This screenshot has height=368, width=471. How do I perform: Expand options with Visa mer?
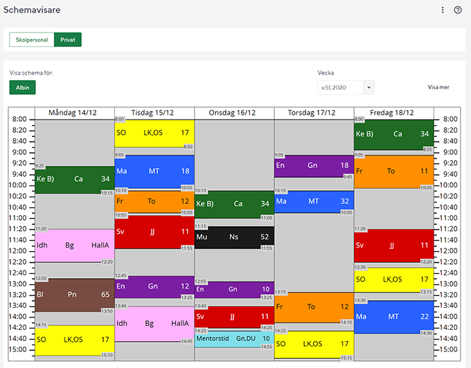pyautogui.click(x=438, y=88)
